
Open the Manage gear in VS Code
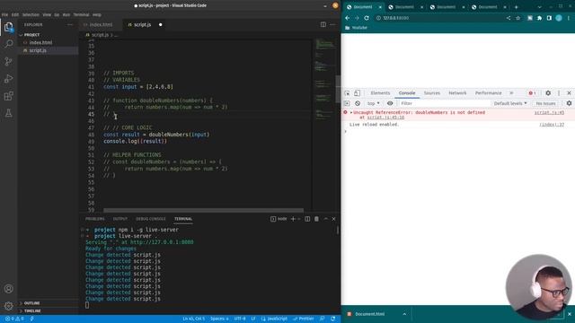point(8,305)
